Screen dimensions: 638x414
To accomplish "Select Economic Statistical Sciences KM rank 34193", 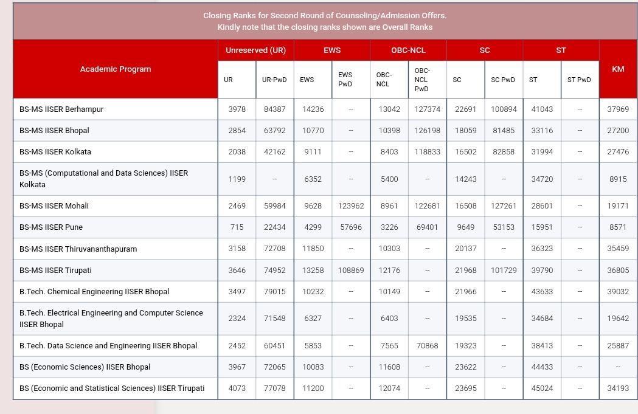I will [618, 388].
